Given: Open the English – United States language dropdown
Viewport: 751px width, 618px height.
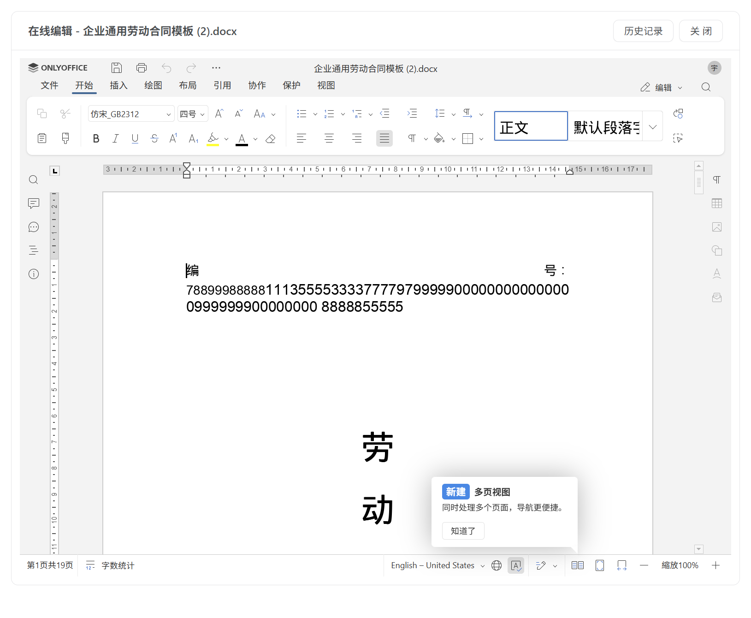Looking at the screenshot, I should [438, 565].
